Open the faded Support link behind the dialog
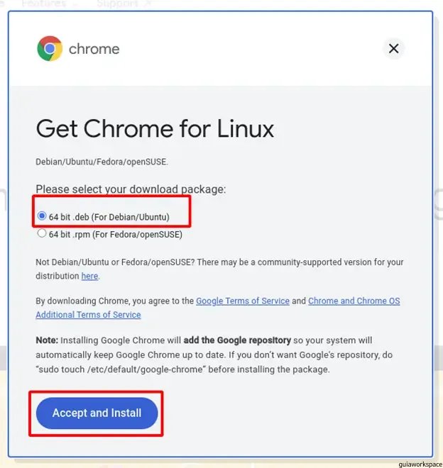Screen dimensions: 443x468 124,4
